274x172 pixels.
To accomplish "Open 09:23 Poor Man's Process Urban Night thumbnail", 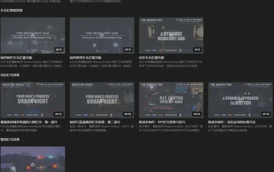I will 33,100.
